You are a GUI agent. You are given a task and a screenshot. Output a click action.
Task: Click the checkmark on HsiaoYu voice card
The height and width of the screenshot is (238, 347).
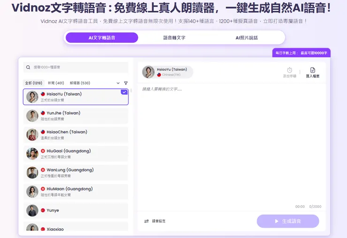[124, 92]
